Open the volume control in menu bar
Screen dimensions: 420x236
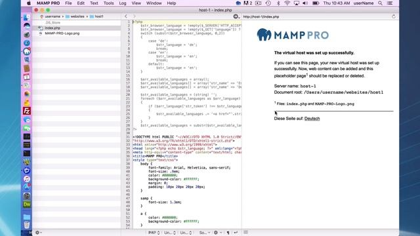pyautogui.click(x=305, y=3)
